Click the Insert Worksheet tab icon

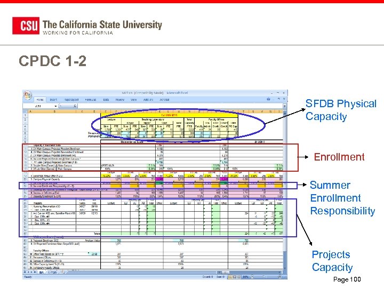pyautogui.click(x=63, y=273)
